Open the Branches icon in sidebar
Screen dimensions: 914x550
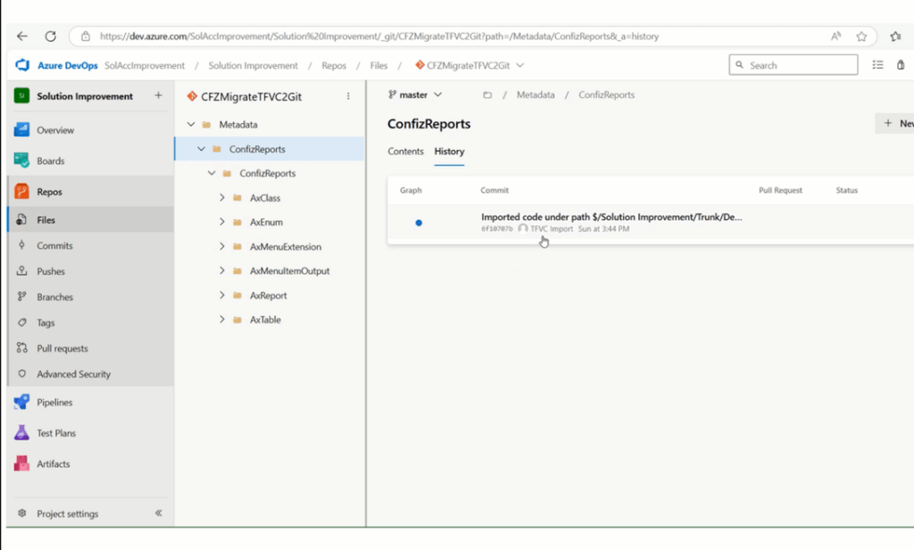21,296
